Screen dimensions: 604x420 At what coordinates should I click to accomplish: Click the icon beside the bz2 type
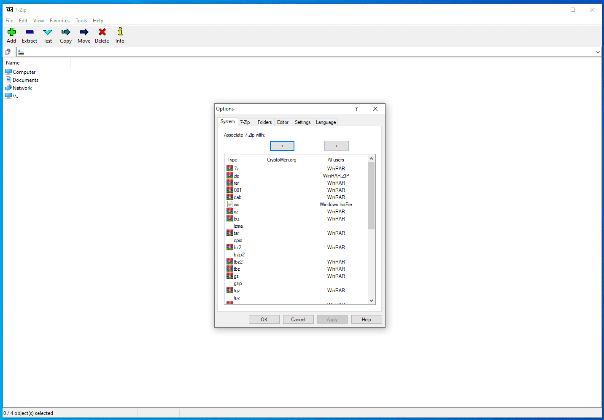[230, 247]
